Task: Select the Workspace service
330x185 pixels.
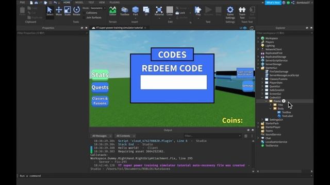Action: click(x=272, y=38)
